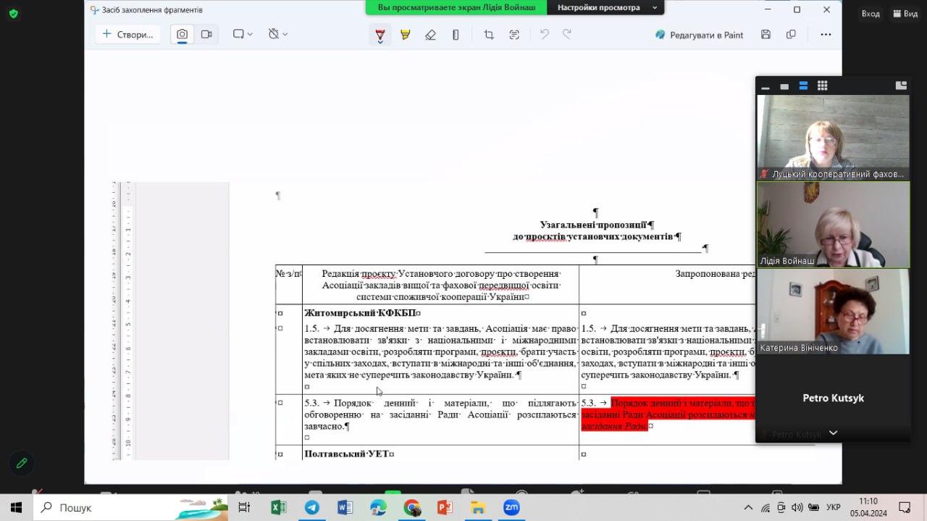This screenshot has width=927, height=521.
Task: Switch Zoom panel to gallery grid view
Action: click(x=822, y=86)
